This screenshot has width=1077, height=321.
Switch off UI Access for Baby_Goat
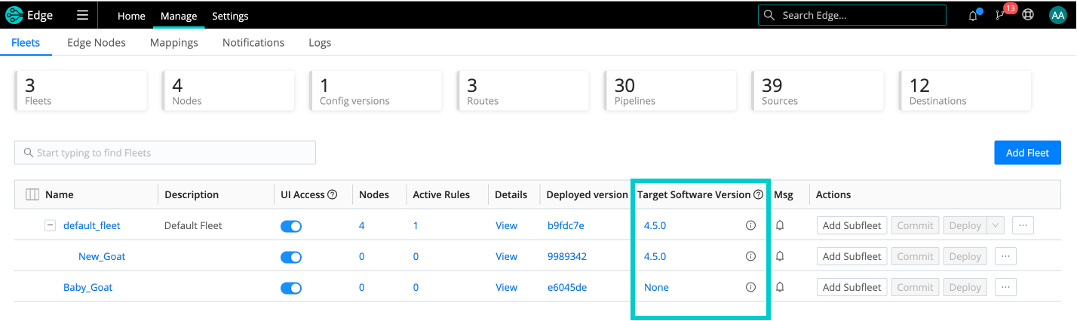pos(291,288)
